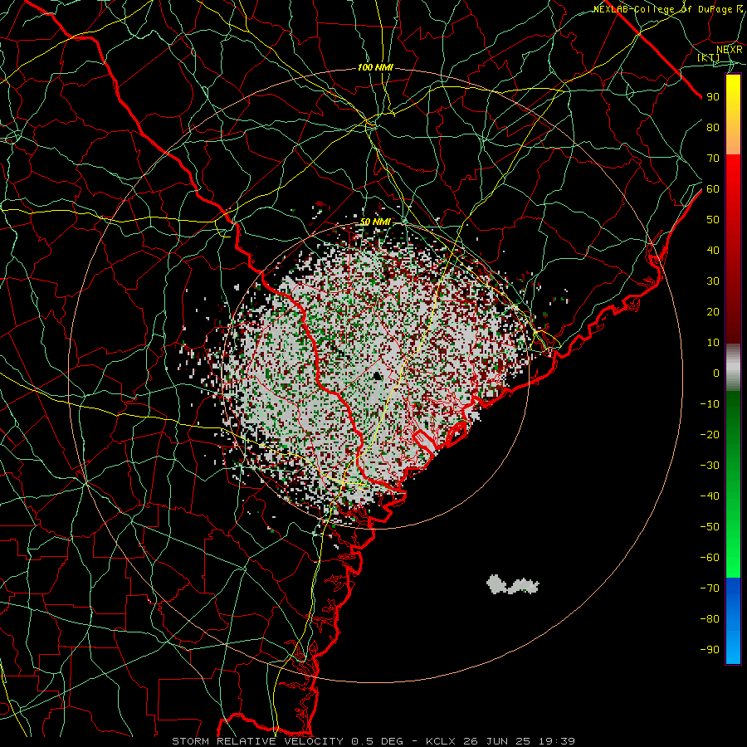
Task: Click the isolated gray offshore echo blob
Action: (x=513, y=584)
